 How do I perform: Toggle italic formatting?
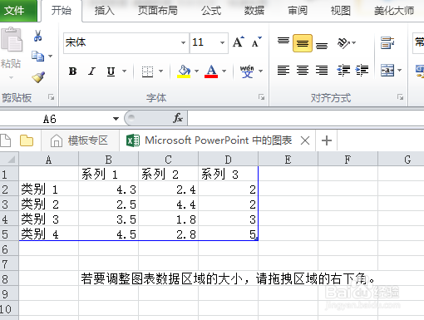pos(91,71)
